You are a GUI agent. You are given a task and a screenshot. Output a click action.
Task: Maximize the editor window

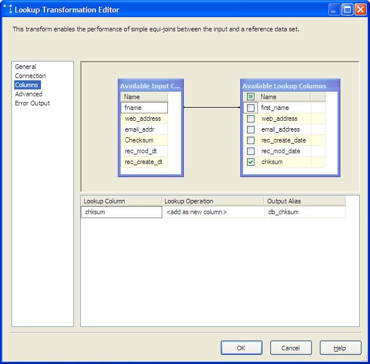click(347, 10)
